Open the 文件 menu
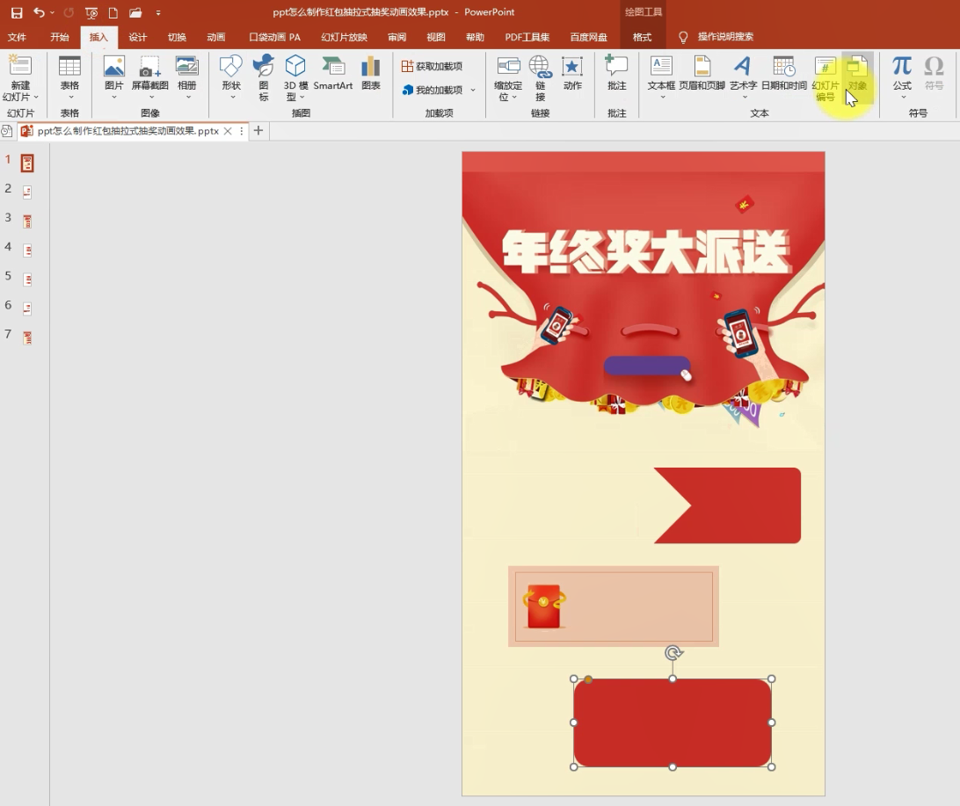The image size is (960, 806). coord(17,37)
